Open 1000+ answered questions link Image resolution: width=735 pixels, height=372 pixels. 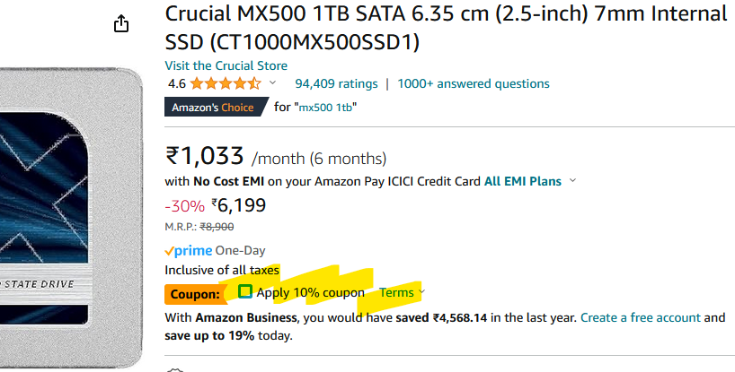474,83
